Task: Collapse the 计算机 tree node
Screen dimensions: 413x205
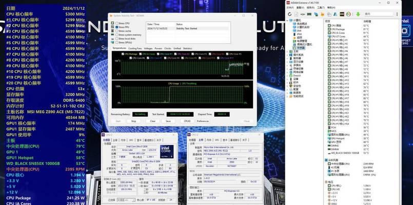Action: point(287,20)
